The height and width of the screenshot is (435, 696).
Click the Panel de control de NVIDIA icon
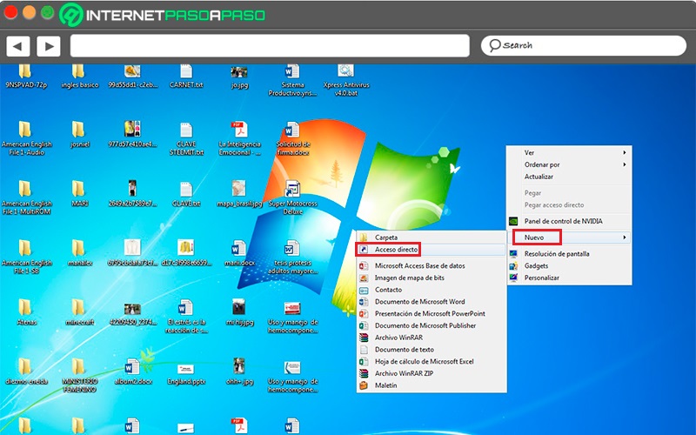click(x=513, y=221)
